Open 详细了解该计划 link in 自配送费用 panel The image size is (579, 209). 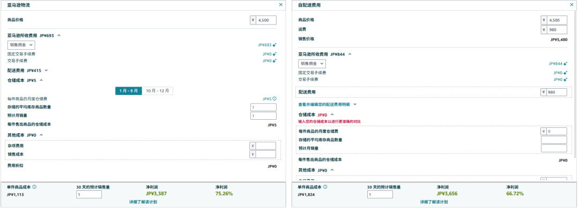(x=434, y=202)
